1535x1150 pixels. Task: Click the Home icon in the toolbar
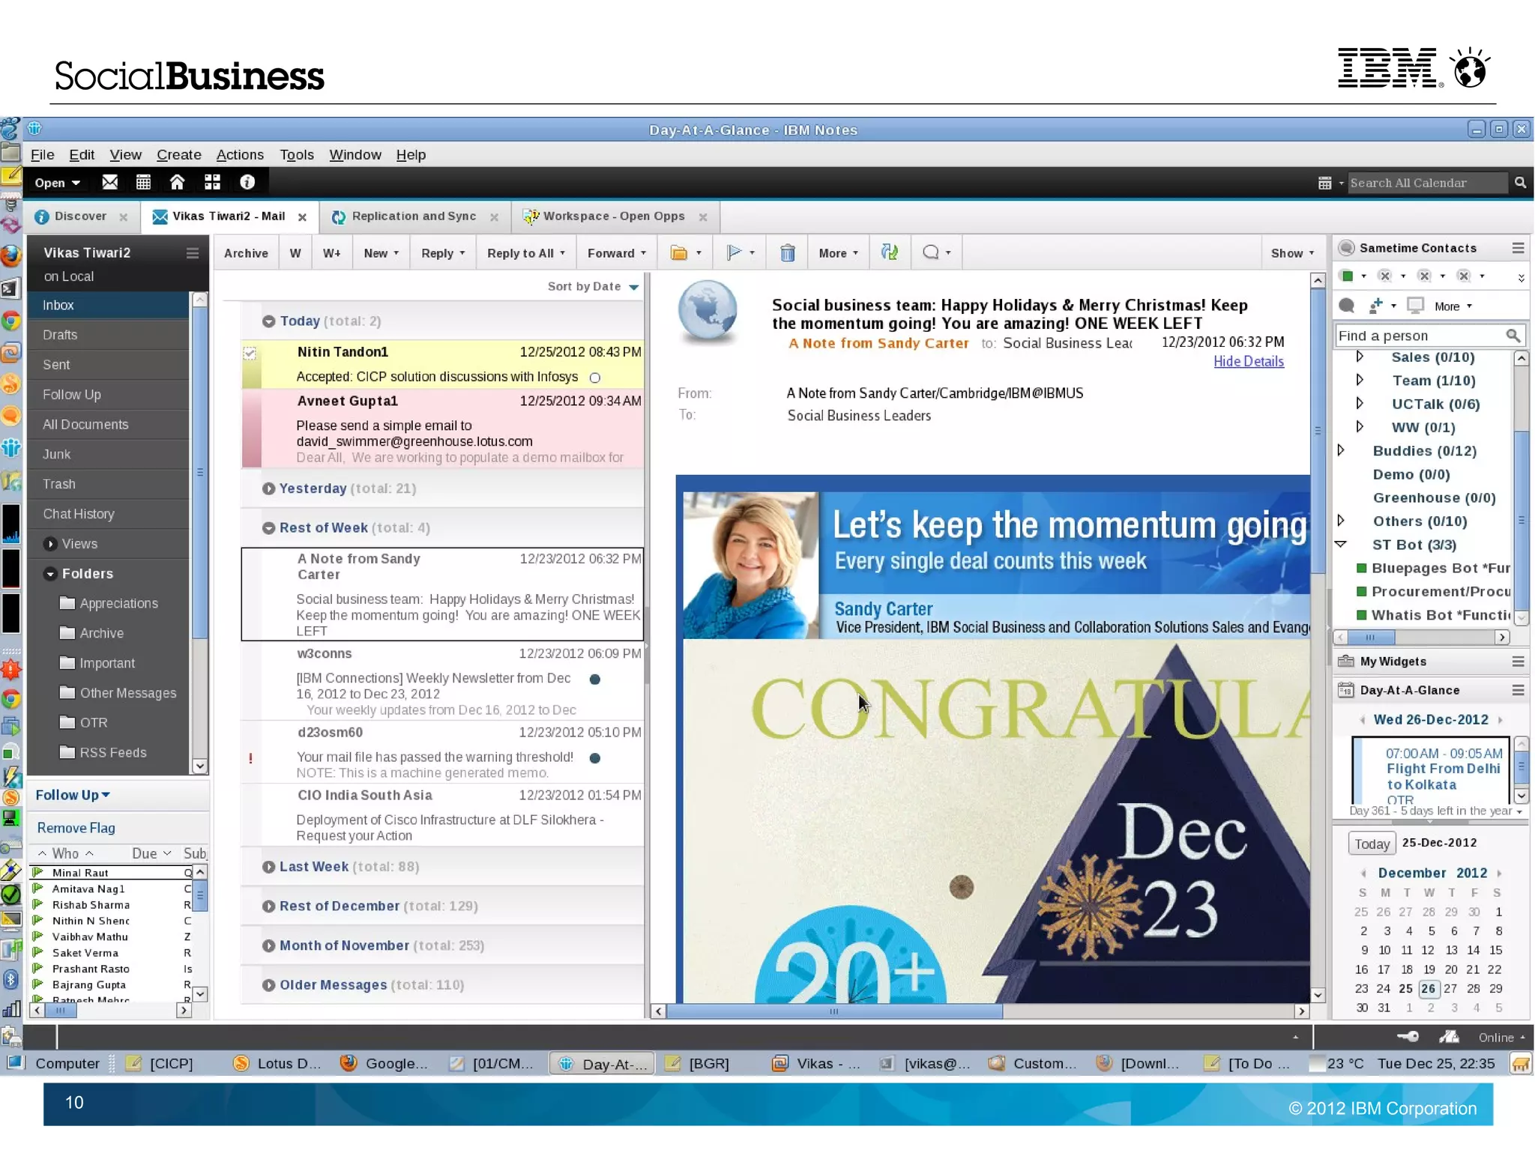[177, 182]
